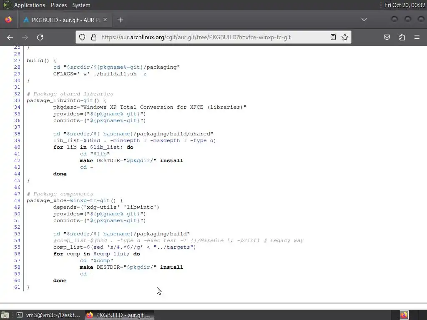The height and width of the screenshot is (320, 427).
Task: Click 'package_libwintc-git() {' line
Action: pyautogui.click(x=66, y=100)
